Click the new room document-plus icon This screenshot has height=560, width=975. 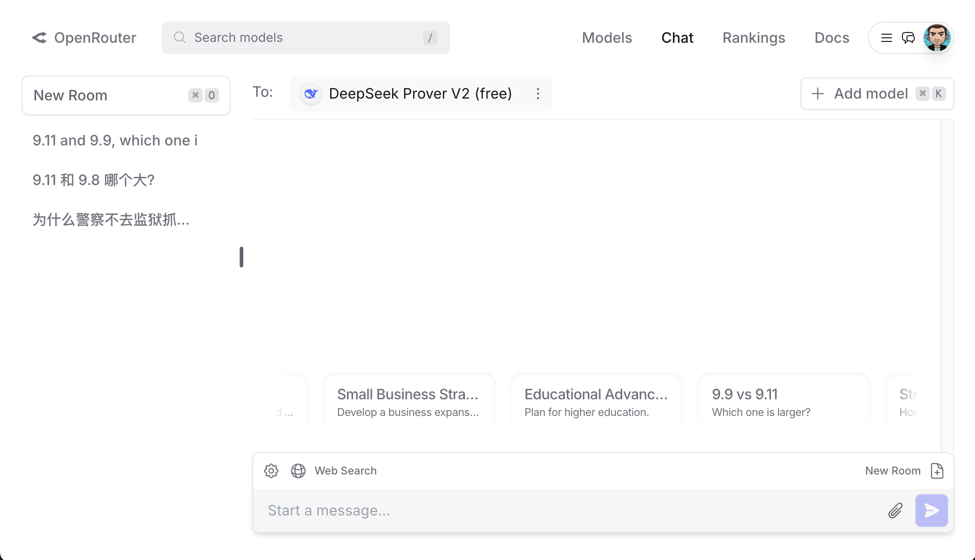(x=937, y=471)
